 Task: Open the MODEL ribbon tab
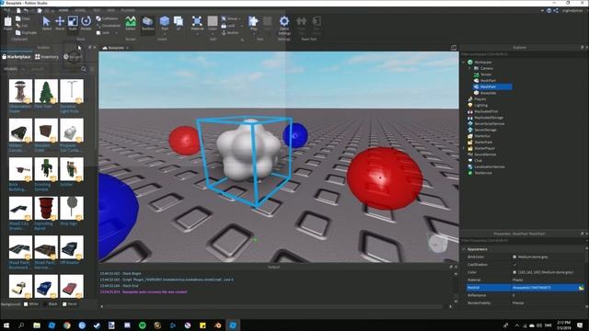80,10
